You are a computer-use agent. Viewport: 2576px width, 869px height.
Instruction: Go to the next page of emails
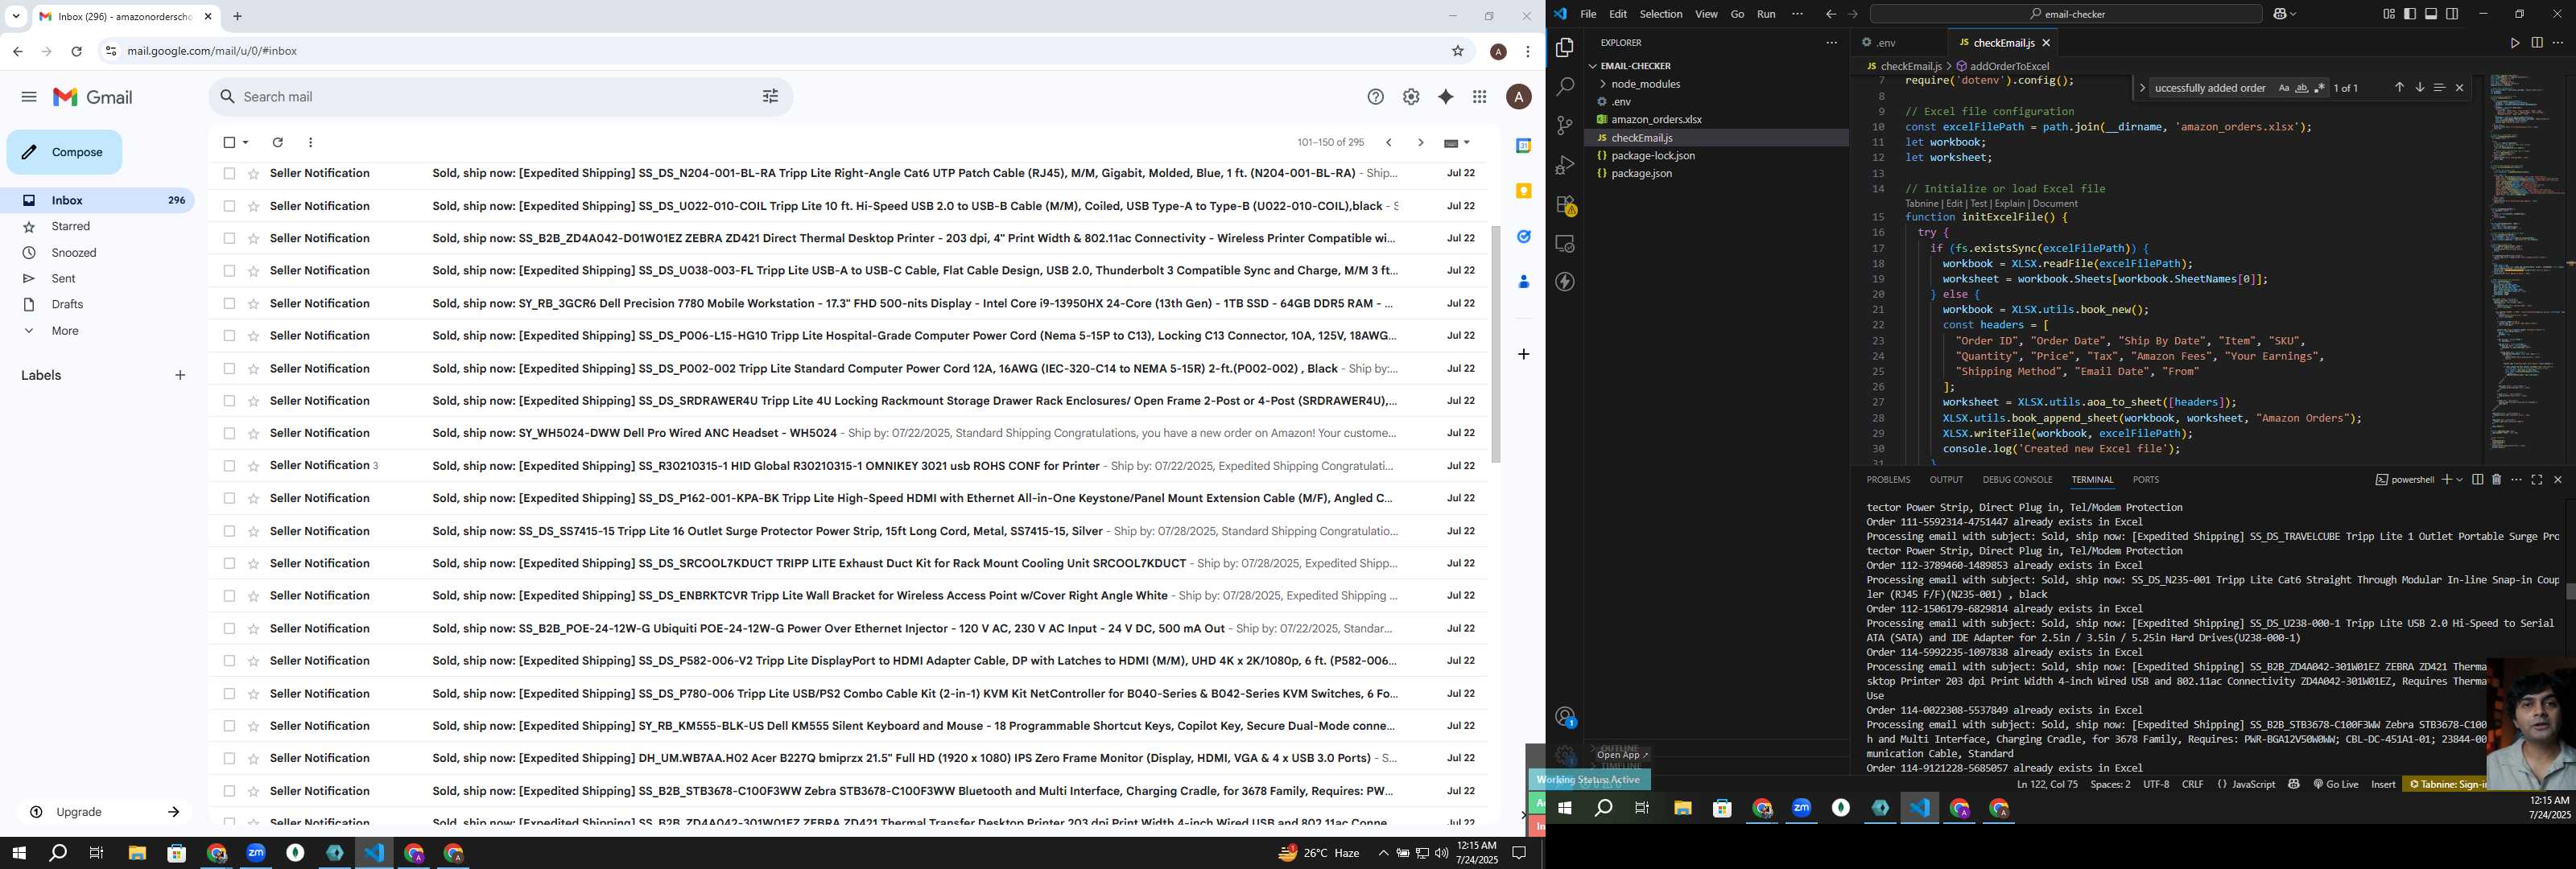1420,143
